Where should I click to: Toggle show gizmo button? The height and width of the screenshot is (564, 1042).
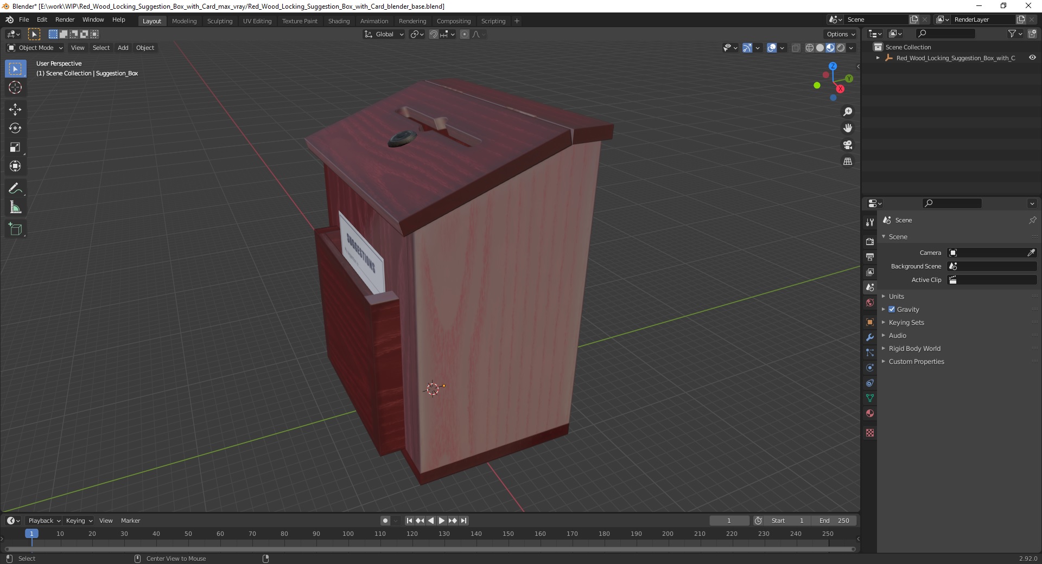click(747, 48)
